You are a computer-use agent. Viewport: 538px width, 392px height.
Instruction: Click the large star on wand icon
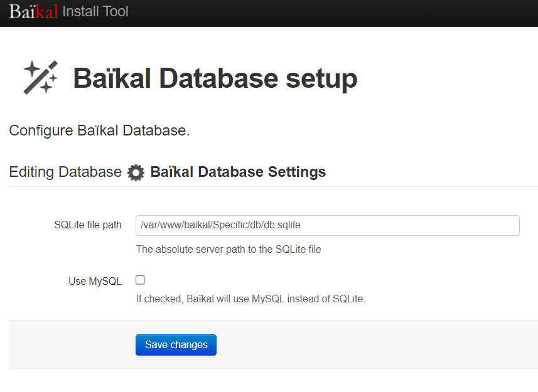[31, 69]
